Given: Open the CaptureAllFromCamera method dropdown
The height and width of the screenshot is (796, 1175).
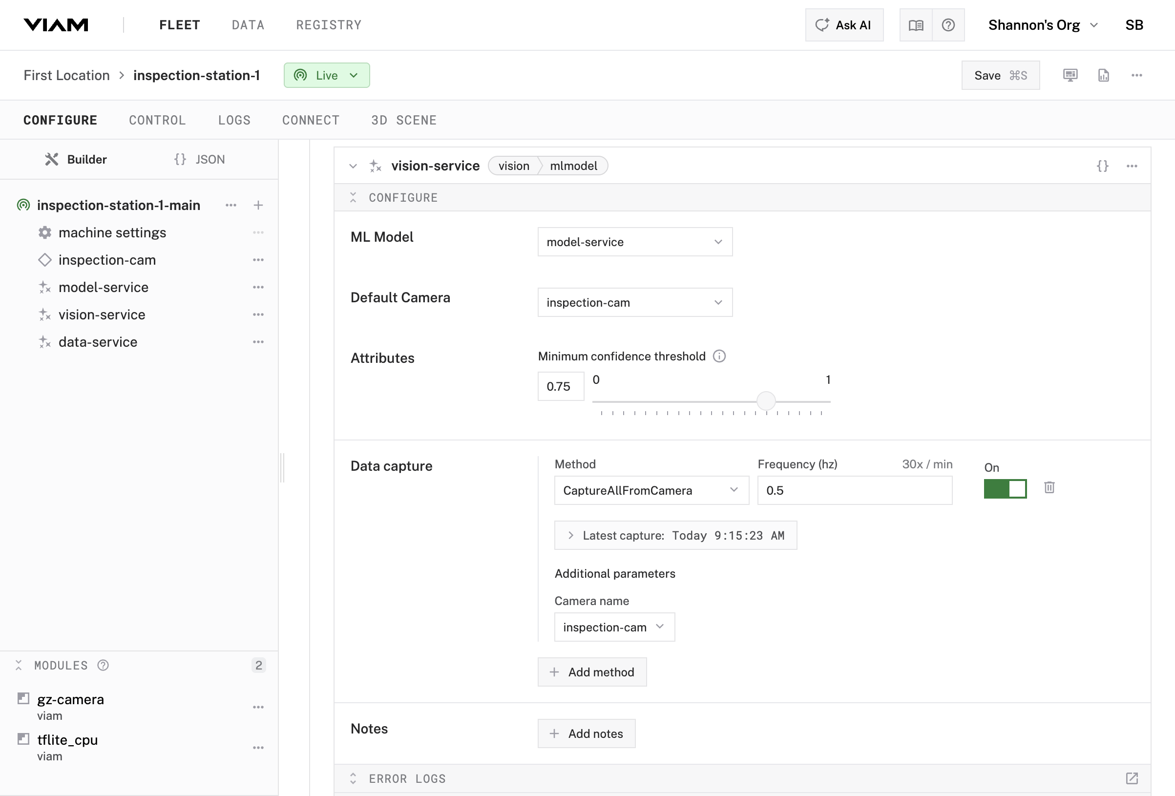Looking at the screenshot, I should point(651,490).
